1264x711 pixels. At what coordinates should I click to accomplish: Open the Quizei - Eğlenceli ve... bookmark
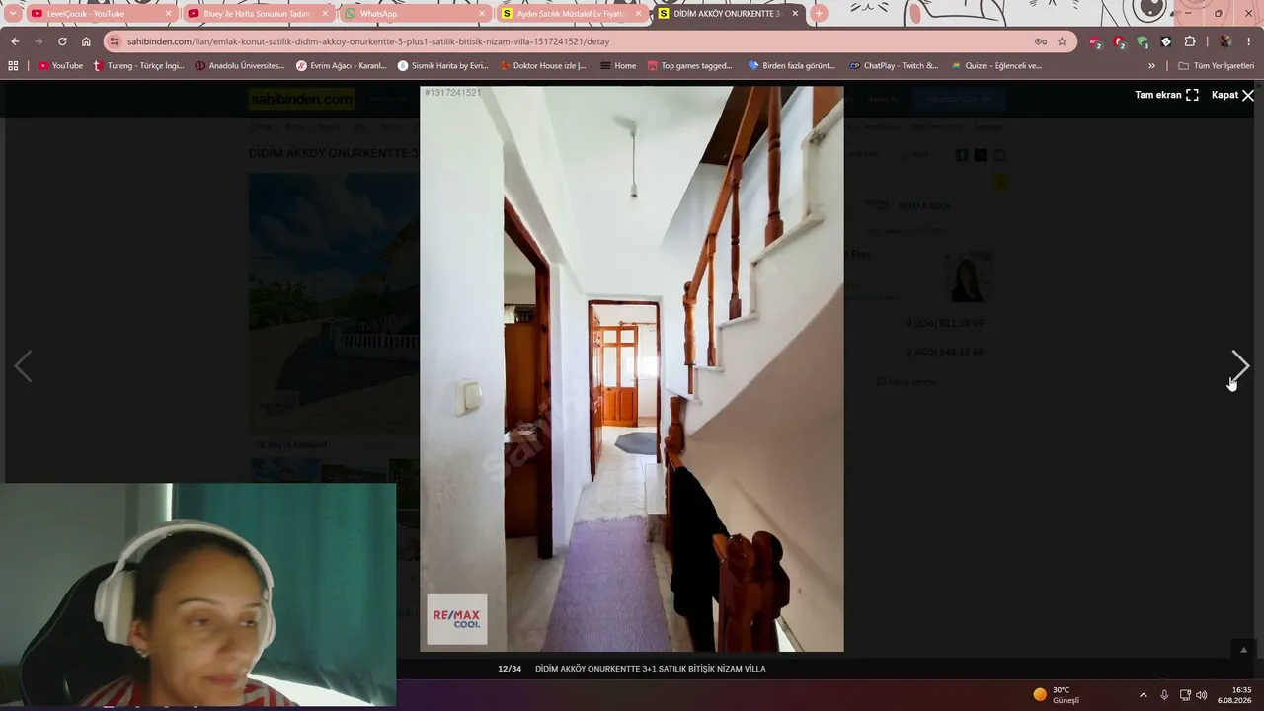tap(996, 66)
